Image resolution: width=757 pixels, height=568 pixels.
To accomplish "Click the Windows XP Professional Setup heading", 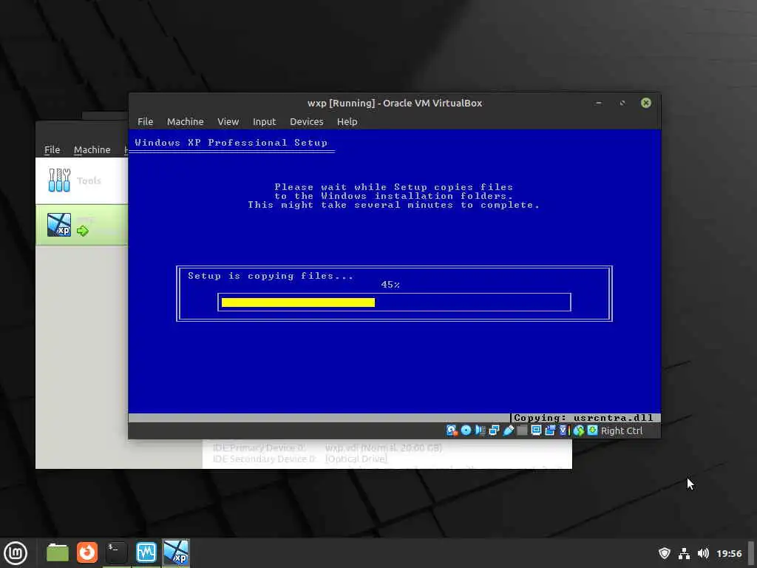I will [231, 143].
